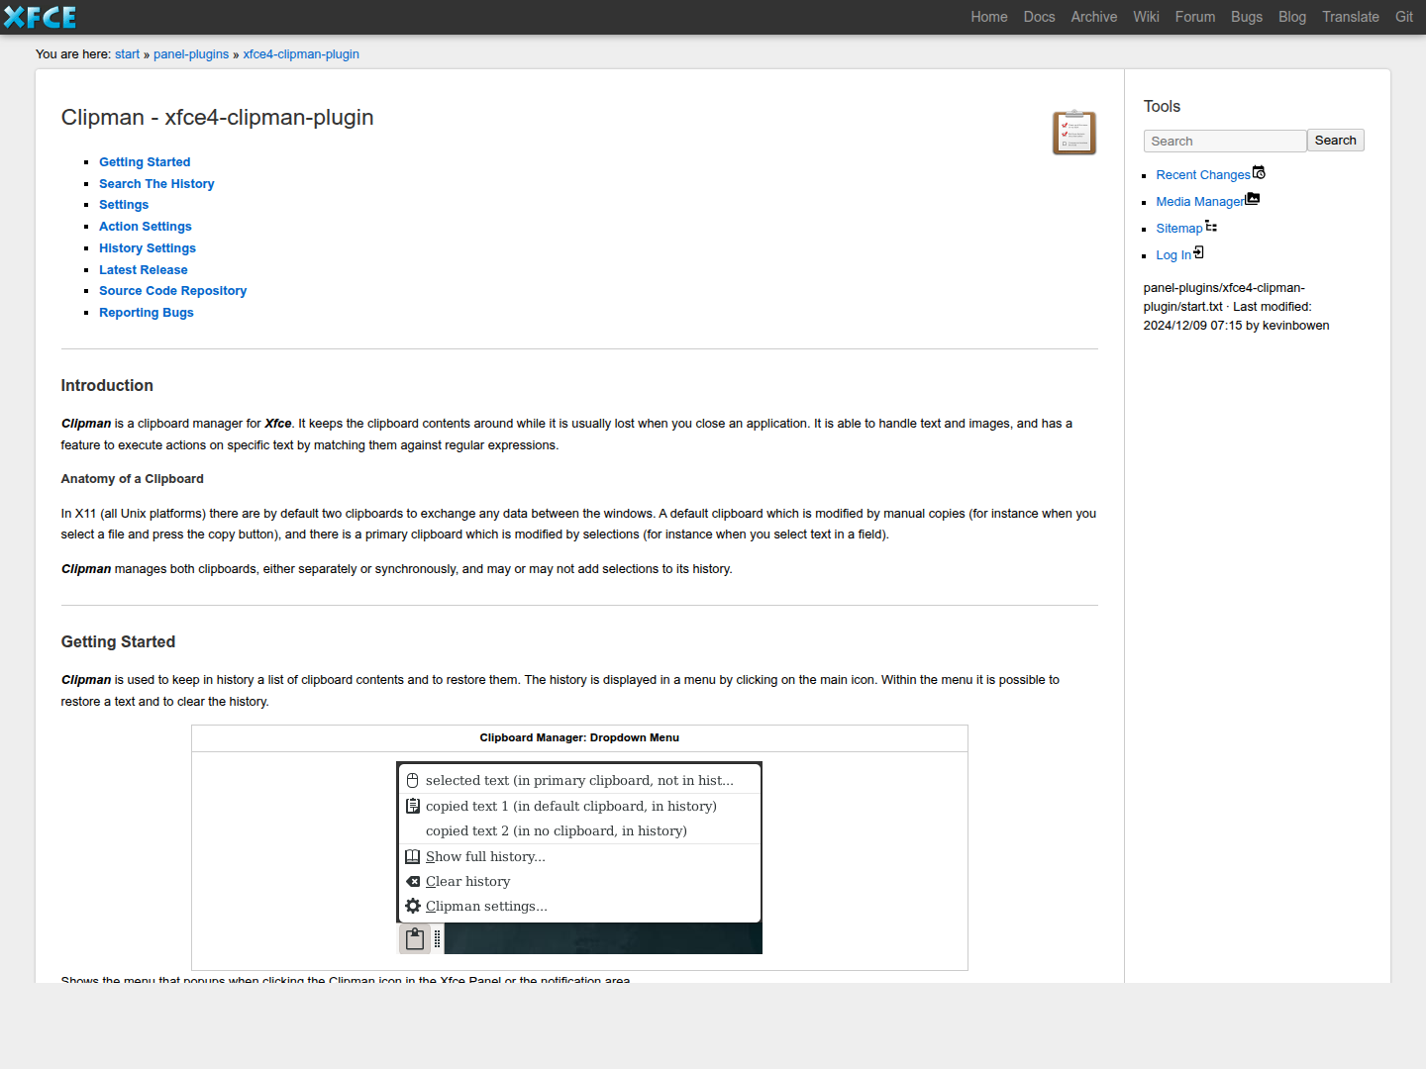Click the gear icon beside Clipman settings
This screenshot has width=1426, height=1069.
point(413,906)
